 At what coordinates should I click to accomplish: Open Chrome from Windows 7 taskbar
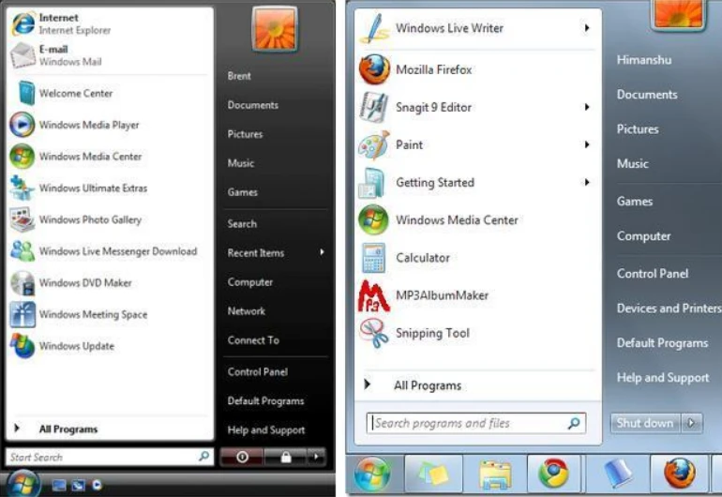553,473
